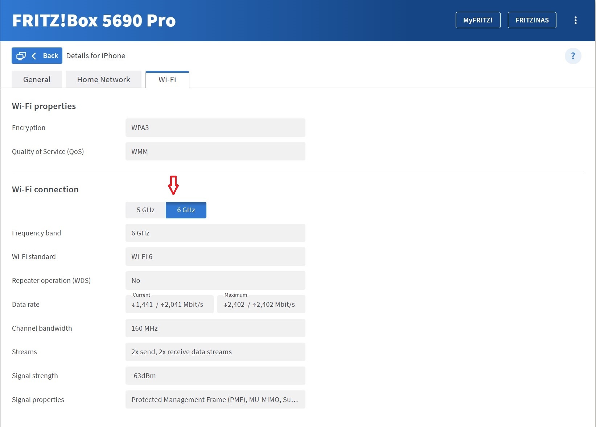Click the Signal strength -63dBm field
Screen dimensions: 596x427
(x=215, y=376)
